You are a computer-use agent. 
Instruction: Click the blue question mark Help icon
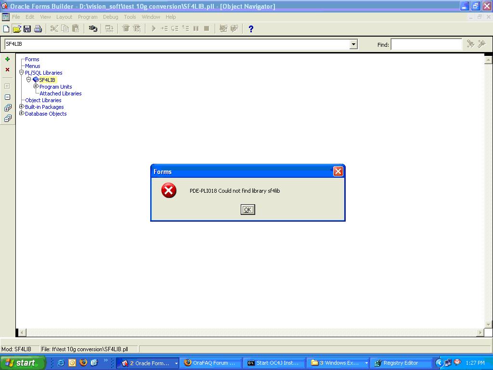pos(251,29)
